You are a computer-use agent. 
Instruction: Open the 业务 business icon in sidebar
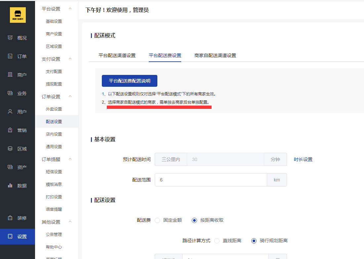(10, 93)
